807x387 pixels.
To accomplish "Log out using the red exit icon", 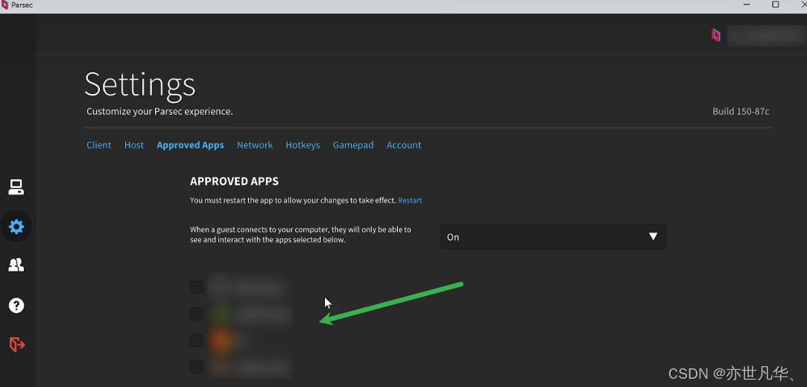I will 16,344.
